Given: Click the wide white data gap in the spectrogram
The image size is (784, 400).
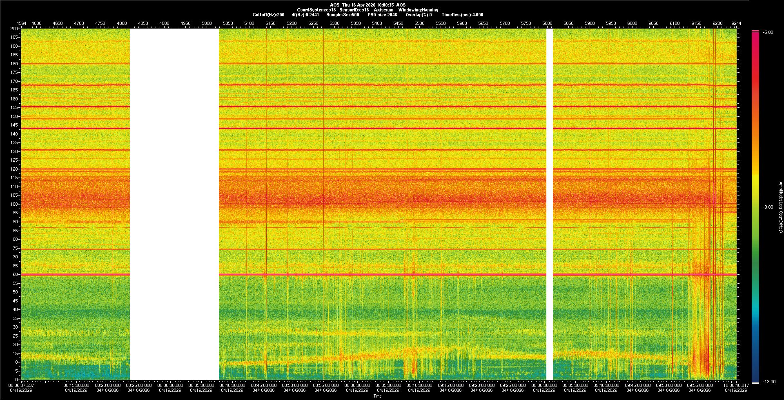Looking at the screenshot, I should point(174,204).
